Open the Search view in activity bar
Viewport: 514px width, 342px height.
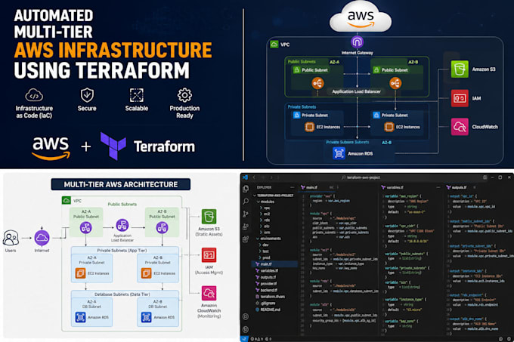(246, 202)
